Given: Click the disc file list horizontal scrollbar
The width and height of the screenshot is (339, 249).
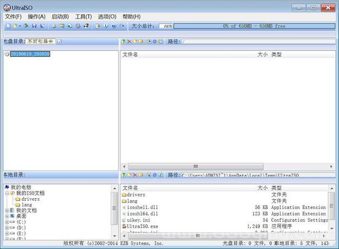Looking at the screenshot, I should click(196, 166).
